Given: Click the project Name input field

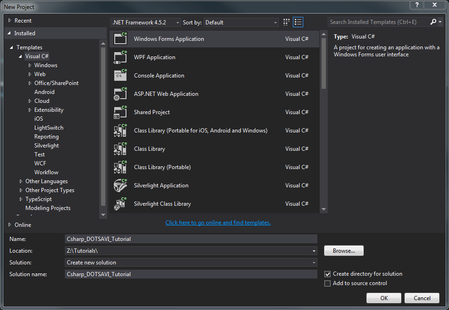Looking at the screenshot, I should (x=191, y=239).
